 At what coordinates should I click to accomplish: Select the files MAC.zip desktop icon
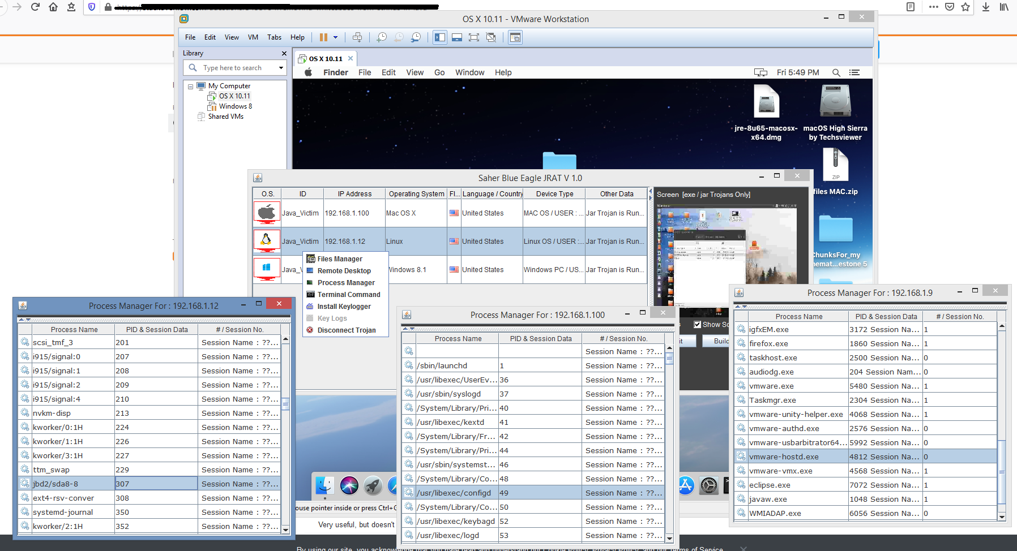click(x=836, y=171)
